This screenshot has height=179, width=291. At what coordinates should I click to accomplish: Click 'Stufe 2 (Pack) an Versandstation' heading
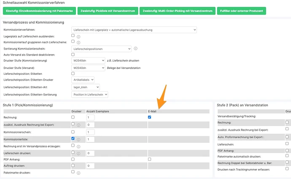[x=242, y=105]
